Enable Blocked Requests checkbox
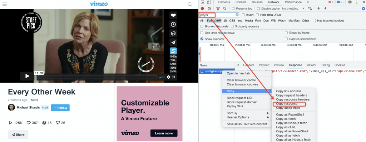 pyautogui.click(x=202, y=26)
